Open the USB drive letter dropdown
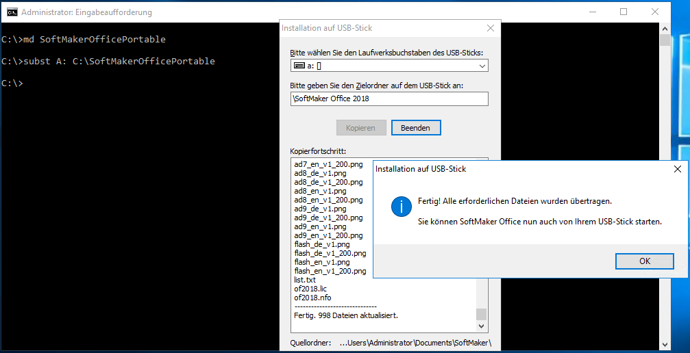 [x=482, y=66]
